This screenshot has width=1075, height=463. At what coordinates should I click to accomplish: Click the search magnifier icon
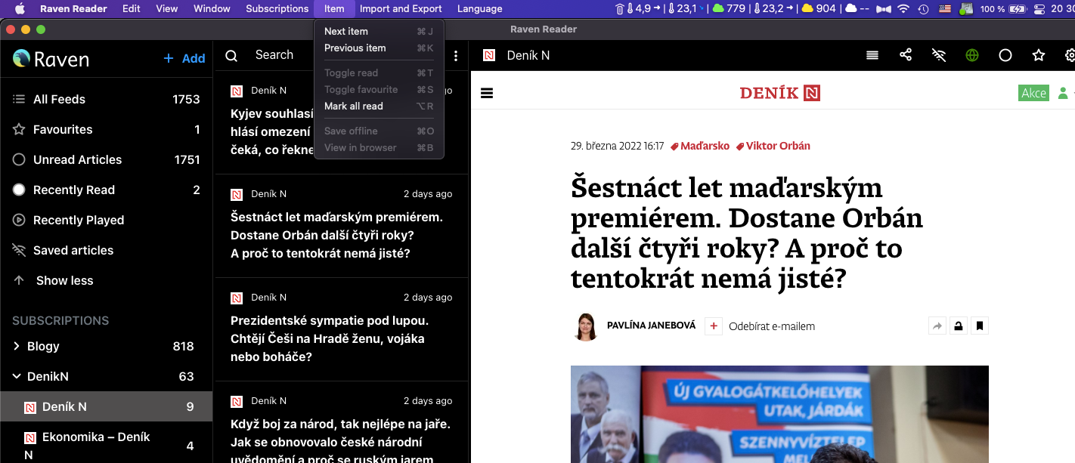[232, 56]
